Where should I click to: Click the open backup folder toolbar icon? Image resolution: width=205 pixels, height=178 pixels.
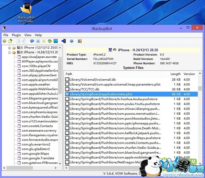[x=10, y=41]
